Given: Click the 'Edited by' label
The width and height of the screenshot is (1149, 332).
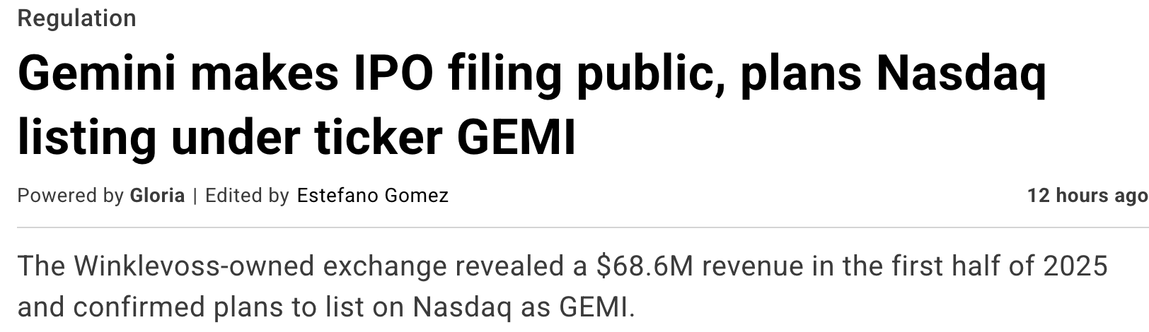Looking at the screenshot, I should coord(247,196).
